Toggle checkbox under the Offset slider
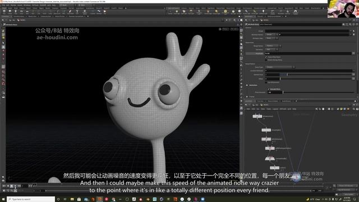 266,82
